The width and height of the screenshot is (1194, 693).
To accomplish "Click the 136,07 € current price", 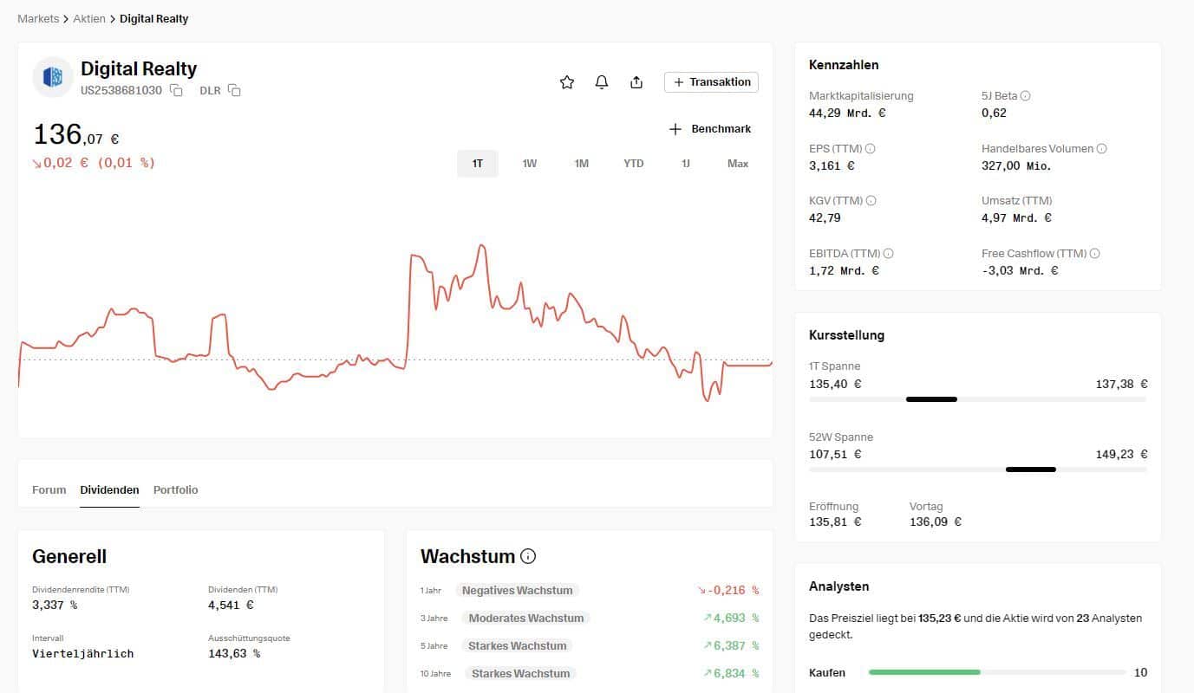I will point(76,135).
